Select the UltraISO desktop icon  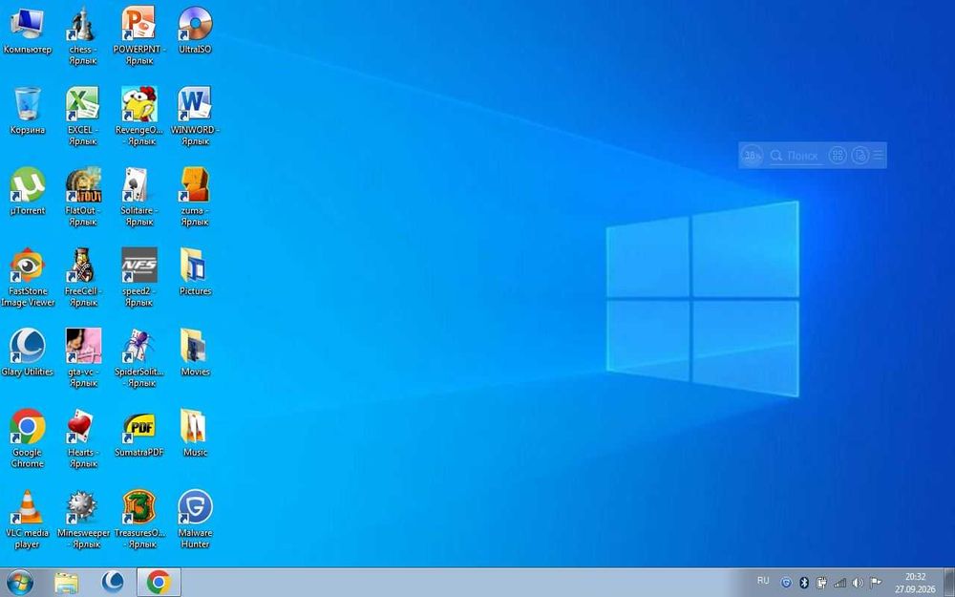(195, 25)
